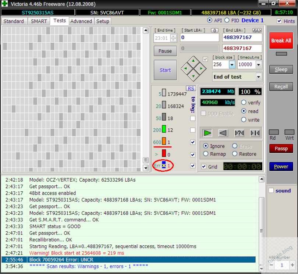Image resolution: width=298 pixels, height=274 pixels.
Task: Select the API mode radio button
Action: [210, 20]
